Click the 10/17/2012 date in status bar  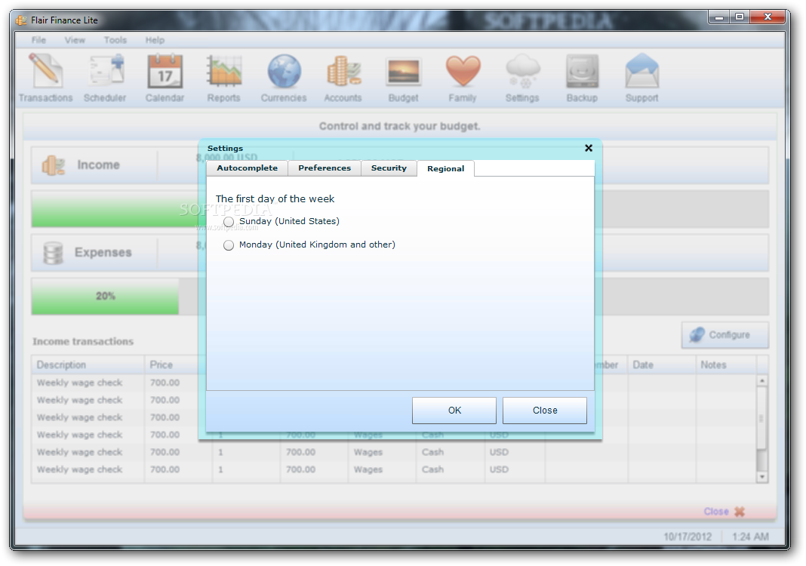tap(688, 537)
